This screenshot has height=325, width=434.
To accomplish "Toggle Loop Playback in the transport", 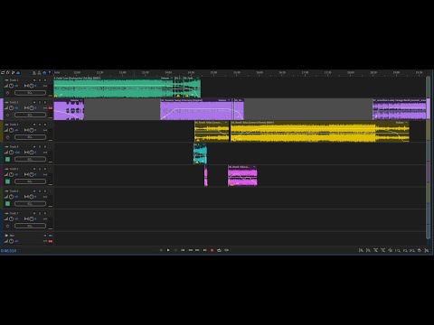I will pos(219,250).
